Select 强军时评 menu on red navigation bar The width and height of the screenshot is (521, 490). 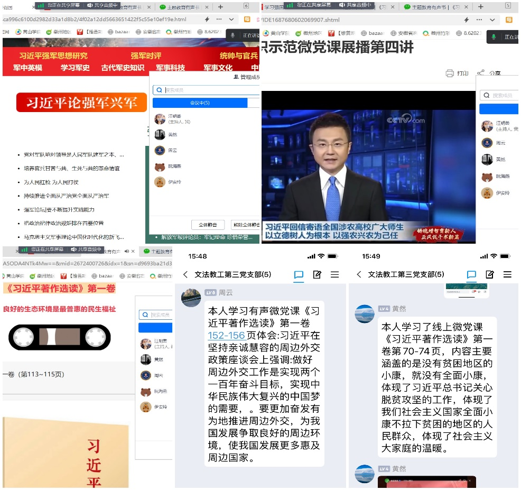point(146,56)
